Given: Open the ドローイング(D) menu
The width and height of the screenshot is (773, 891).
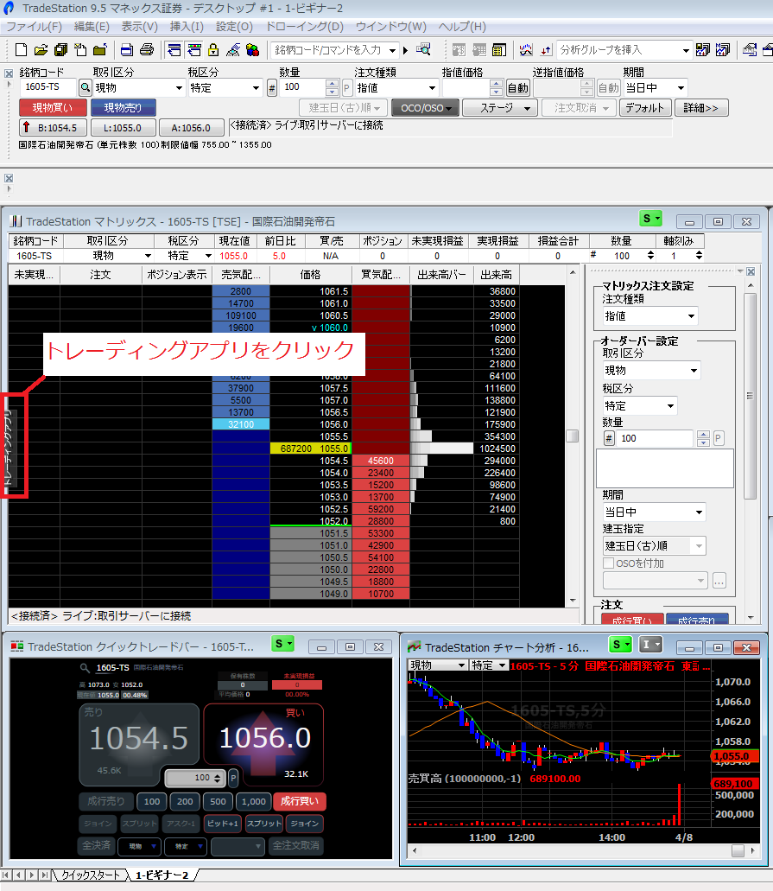Looking at the screenshot, I should 304,27.
